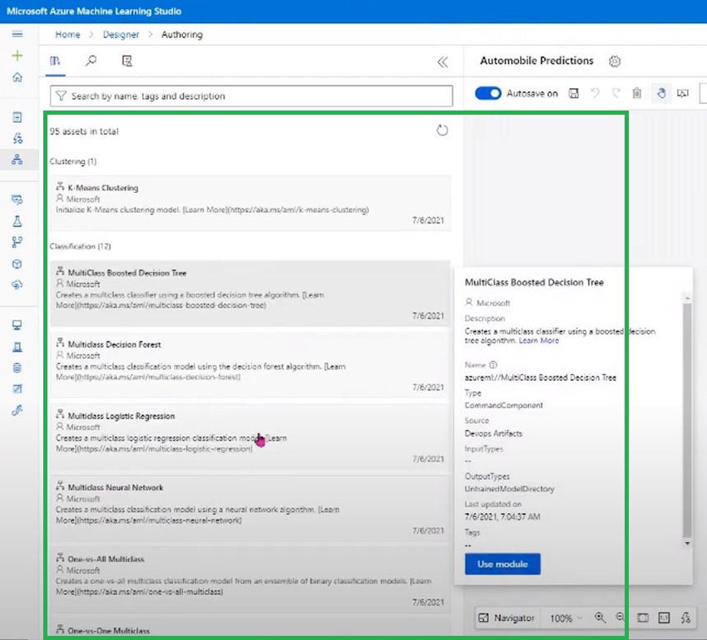
Task: Open Linked Services link icon in sidebar
Action: point(17,410)
